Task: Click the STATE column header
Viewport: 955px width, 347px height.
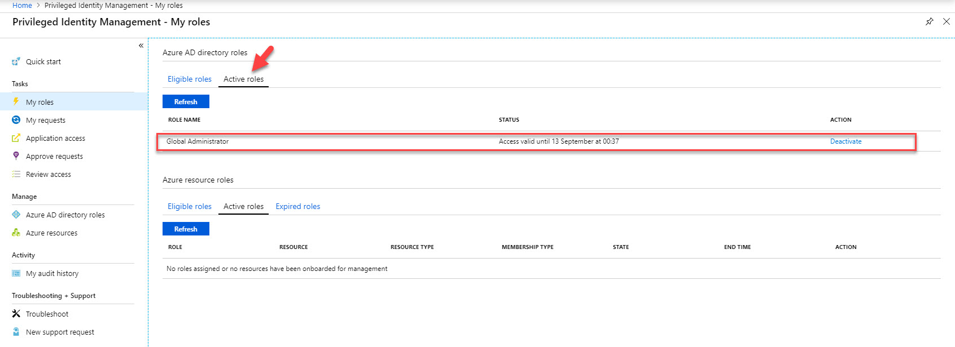Action: point(621,247)
